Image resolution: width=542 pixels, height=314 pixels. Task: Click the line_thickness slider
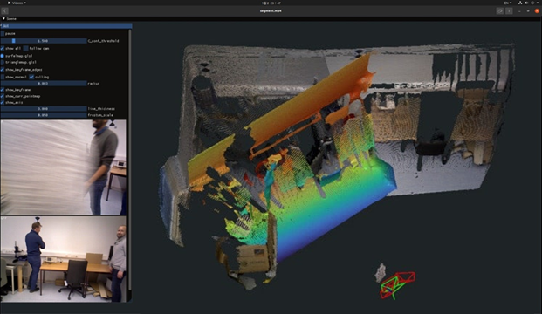pyautogui.click(x=44, y=108)
